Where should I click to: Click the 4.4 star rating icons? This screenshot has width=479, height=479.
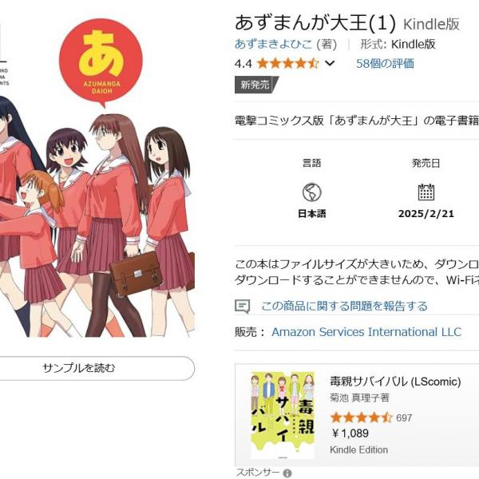[x=288, y=64]
